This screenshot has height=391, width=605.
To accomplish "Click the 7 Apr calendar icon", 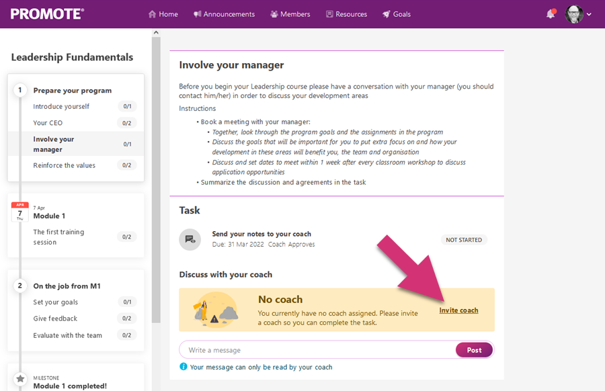I will 19,212.
